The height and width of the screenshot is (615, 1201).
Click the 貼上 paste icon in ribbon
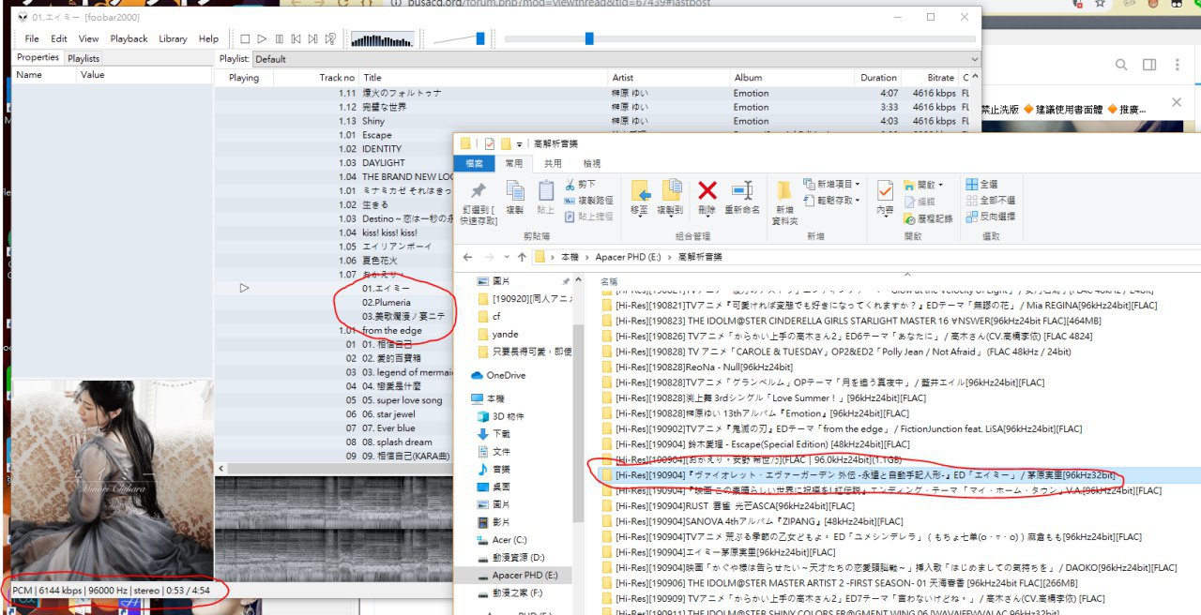click(x=546, y=198)
